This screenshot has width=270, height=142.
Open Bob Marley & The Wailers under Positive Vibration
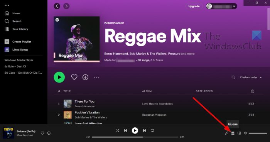(x=91, y=117)
